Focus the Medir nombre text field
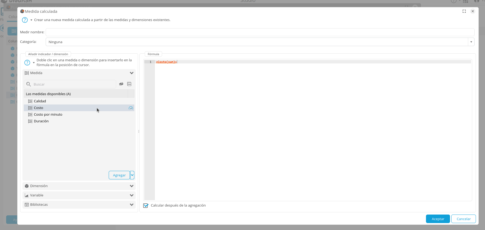Viewport: 485px width, 230px height. (260, 32)
